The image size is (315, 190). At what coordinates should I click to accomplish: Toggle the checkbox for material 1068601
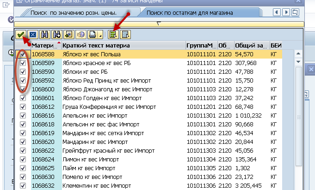[23, 98]
